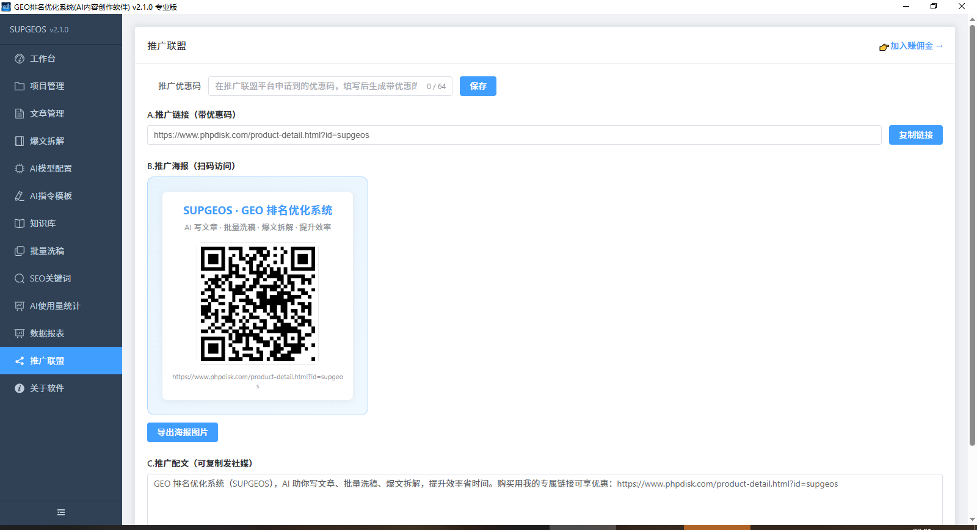Click the scrollbar up arrow
The image size is (977, 530).
click(x=972, y=19)
